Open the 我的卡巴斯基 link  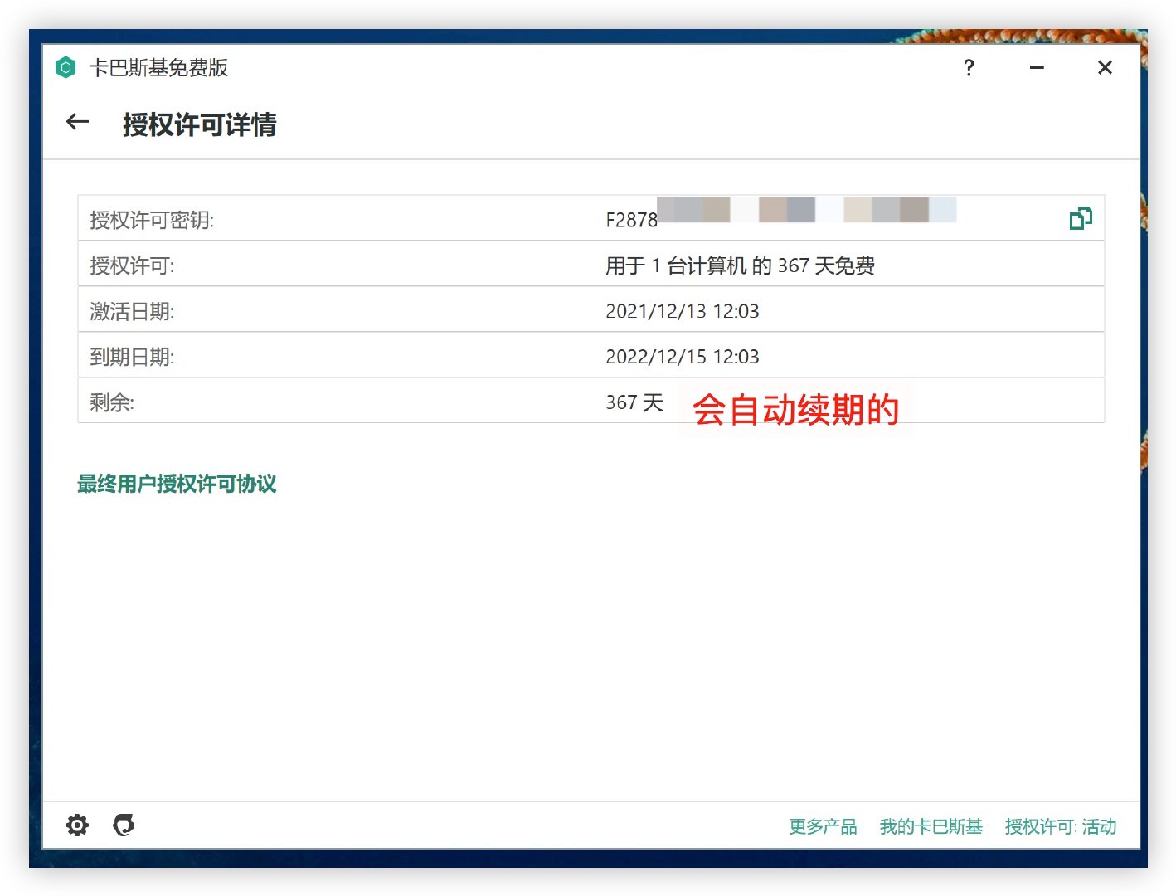pos(931,826)
